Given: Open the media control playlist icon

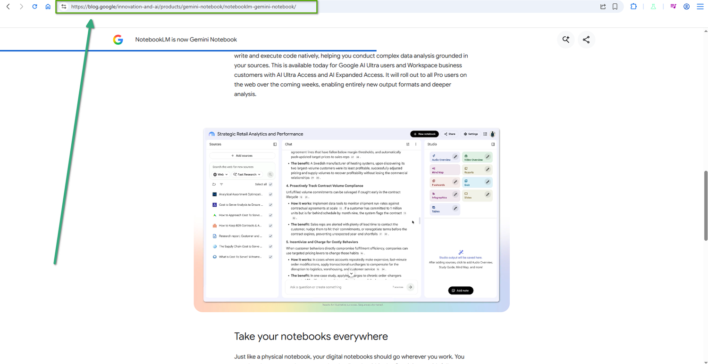Looking at the screenshot, I should coord(673,7).
